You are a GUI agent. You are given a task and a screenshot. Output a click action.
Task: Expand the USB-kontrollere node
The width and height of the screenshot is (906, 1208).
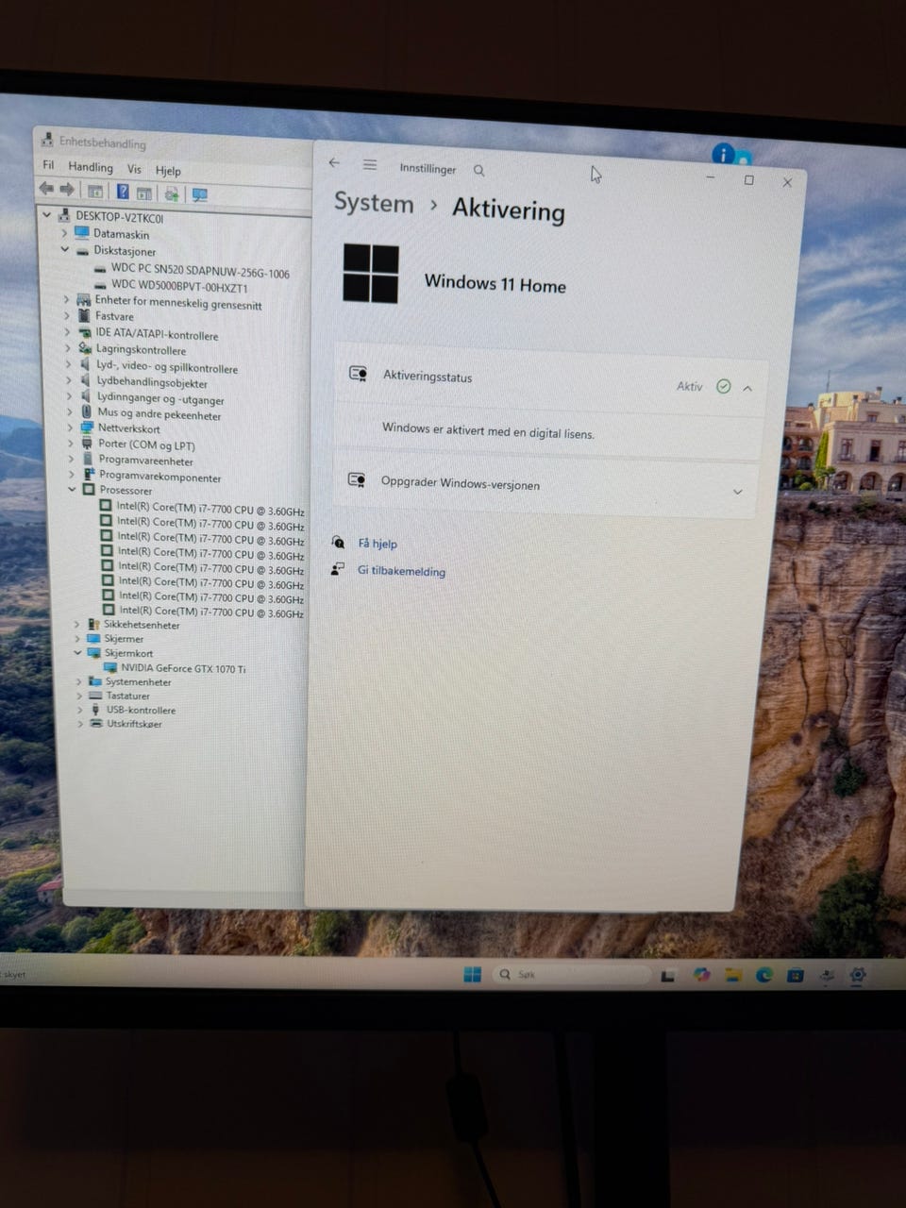[80, 710]
